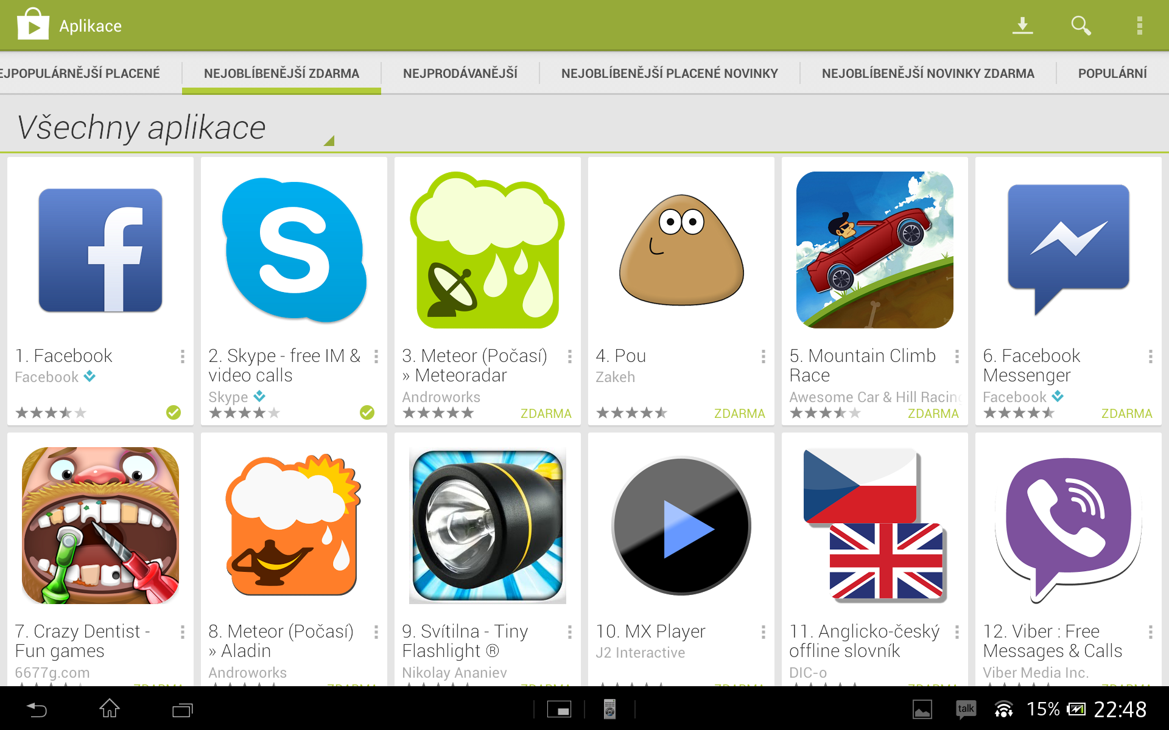Open the downloads icon in top bar
Image resolution: width=1169 pixels, height=730 pixels.
pyautogui.click(x=1022, y=26)
